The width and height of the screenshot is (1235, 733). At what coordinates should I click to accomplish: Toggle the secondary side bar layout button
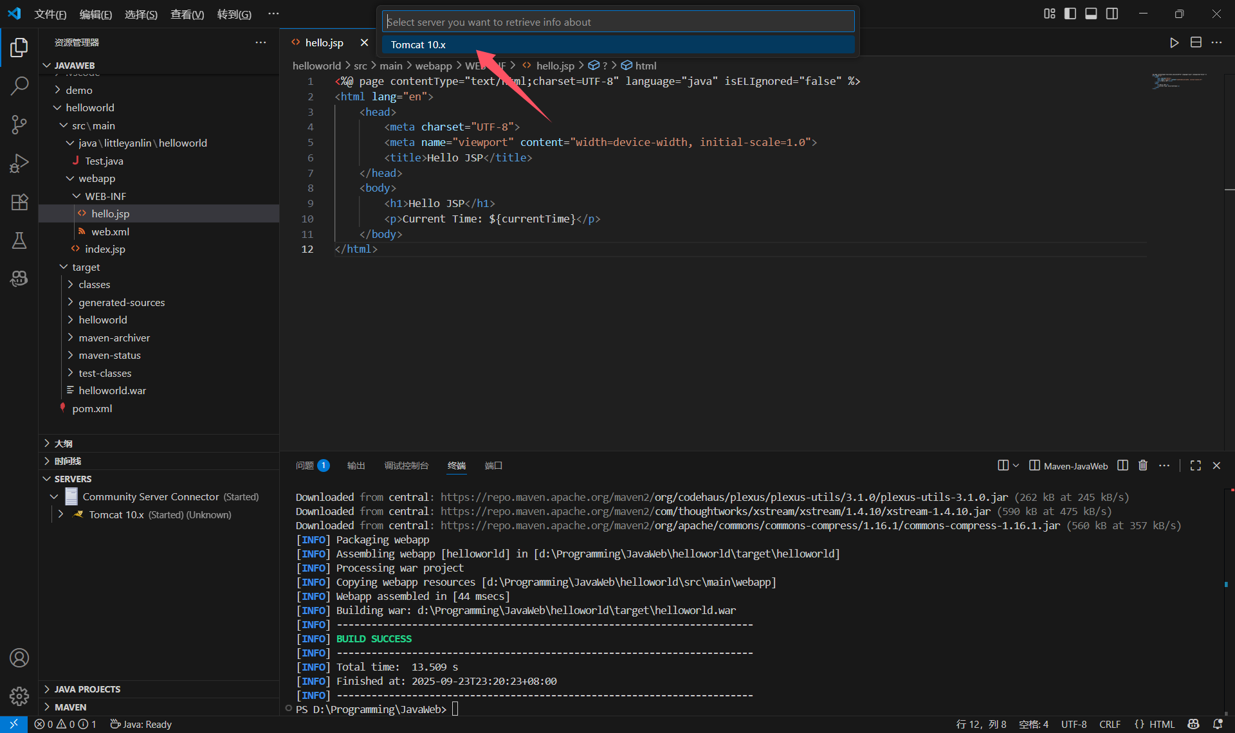1112,14
